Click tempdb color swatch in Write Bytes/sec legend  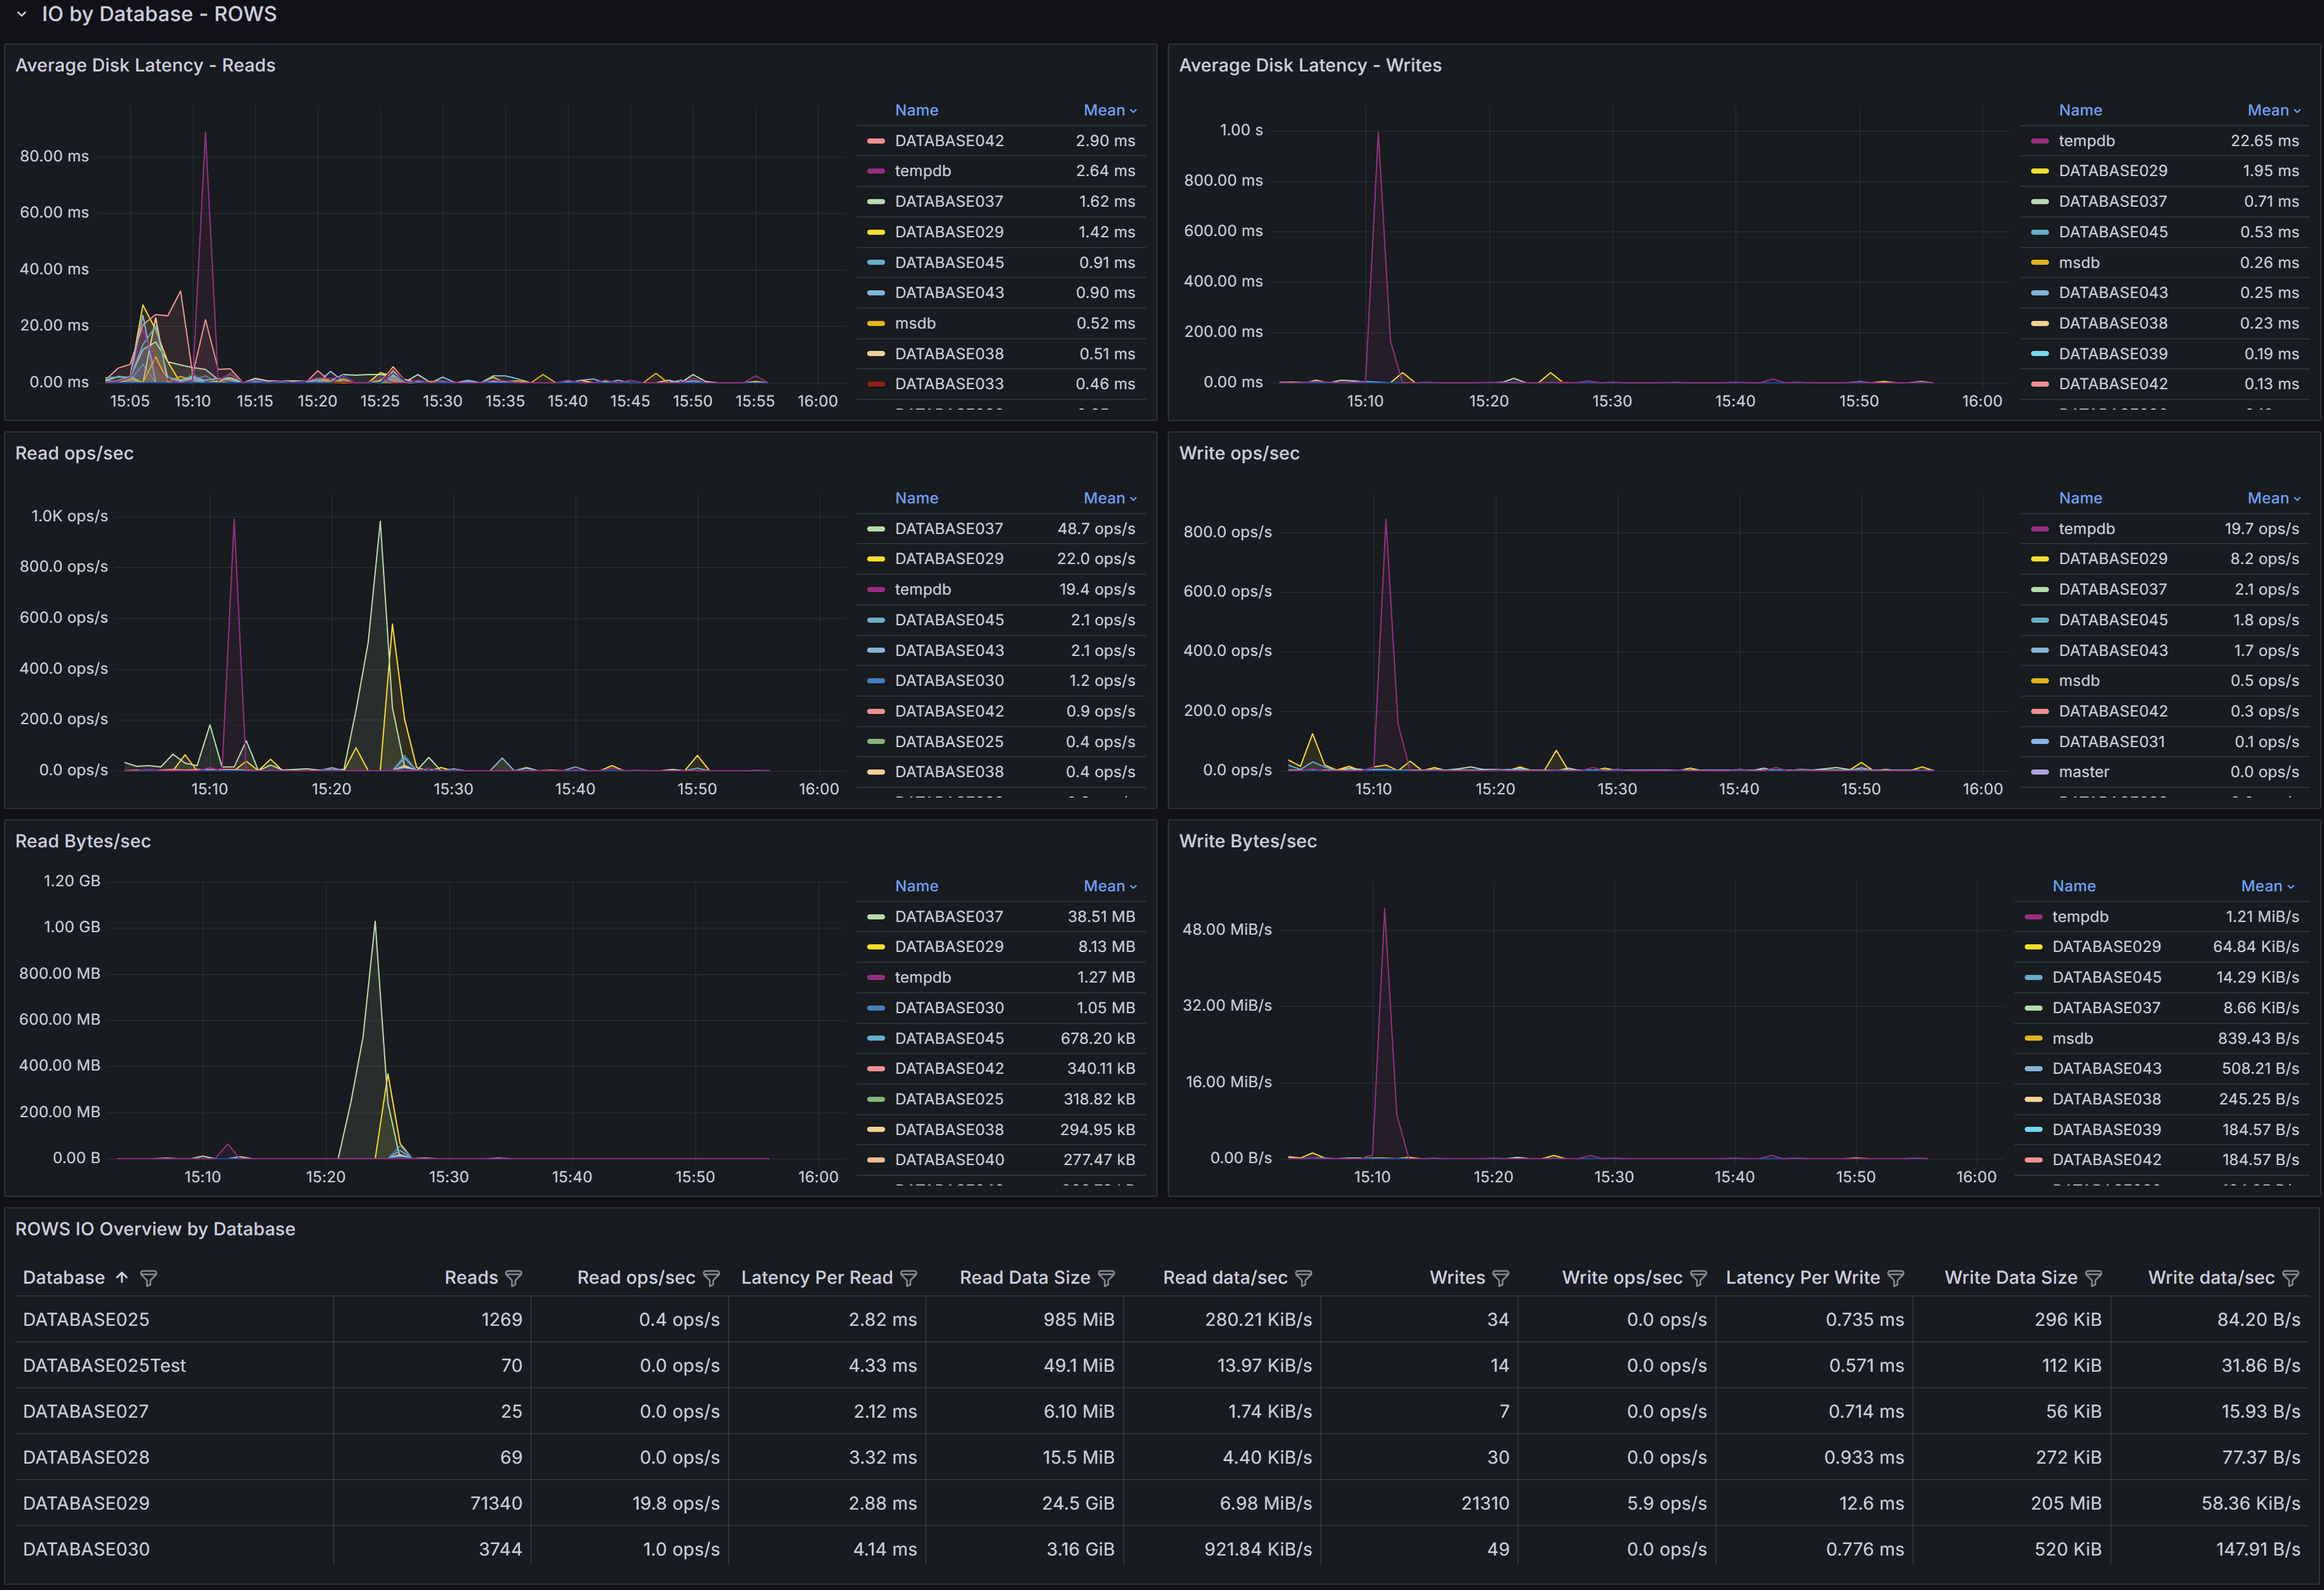coord(2035,917)
